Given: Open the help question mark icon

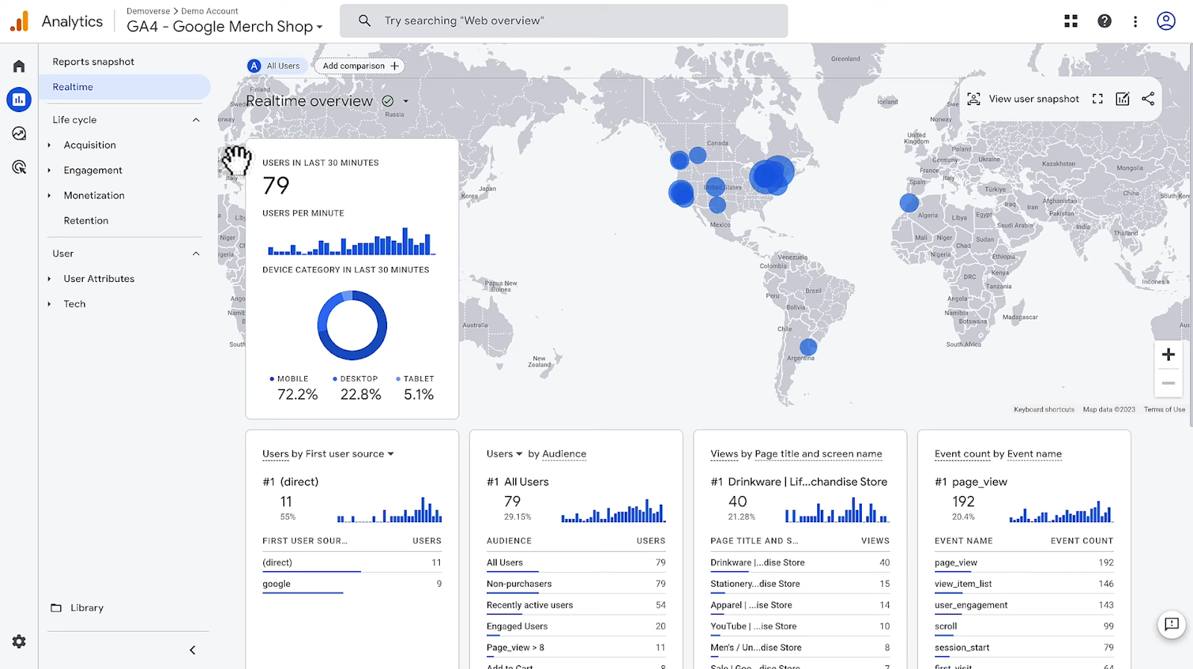Looking at the screenshot, I should tap(1104, 21).
